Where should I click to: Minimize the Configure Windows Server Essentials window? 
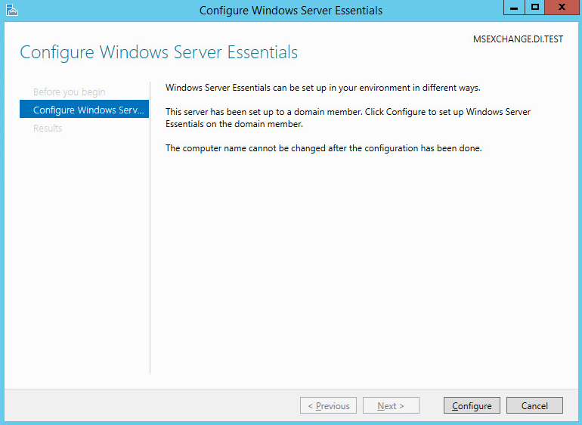[514, 8]
